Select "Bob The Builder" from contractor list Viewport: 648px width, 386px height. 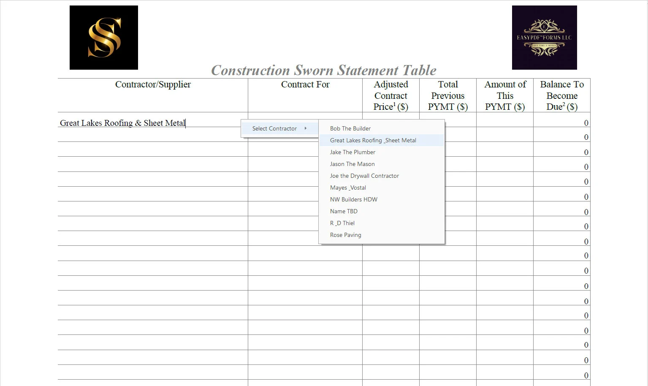click(x=350, y=128)
